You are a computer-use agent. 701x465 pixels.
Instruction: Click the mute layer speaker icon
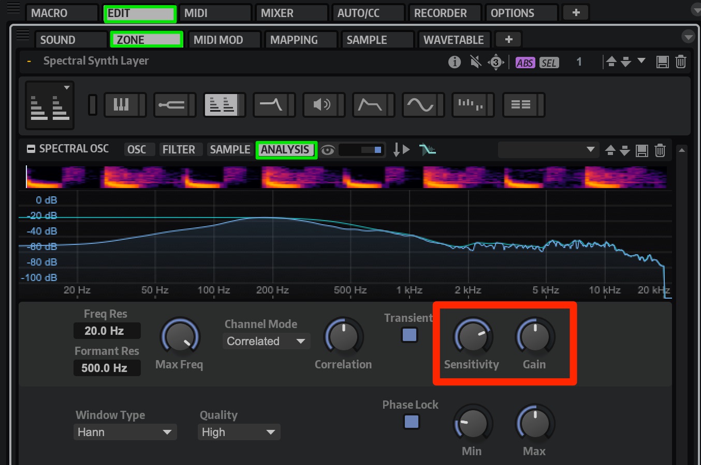475,62
